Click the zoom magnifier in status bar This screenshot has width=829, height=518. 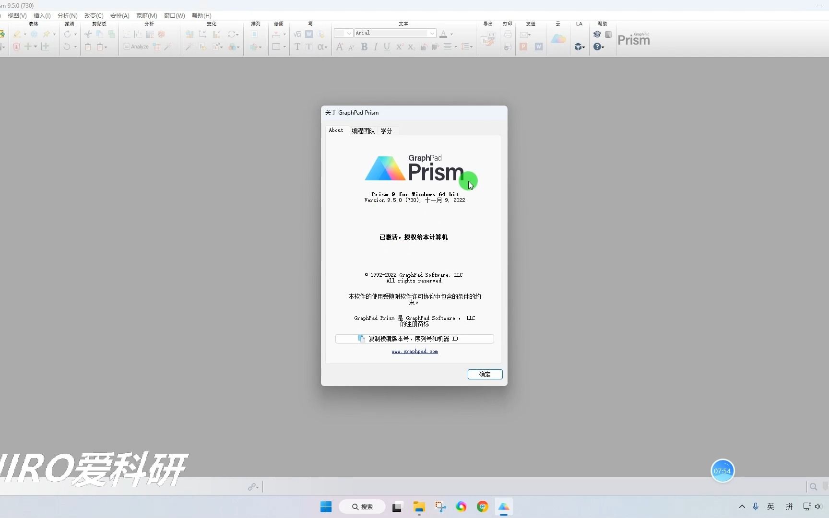813,487
